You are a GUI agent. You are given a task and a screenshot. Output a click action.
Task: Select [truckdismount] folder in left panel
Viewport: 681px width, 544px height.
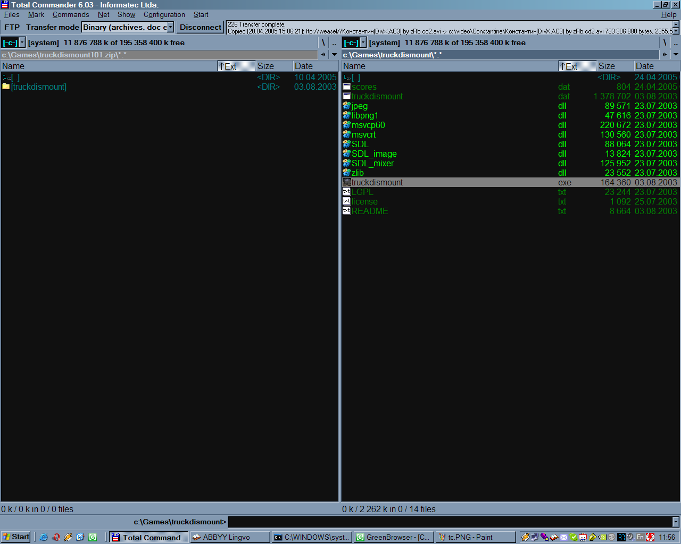tap(39, 87)
